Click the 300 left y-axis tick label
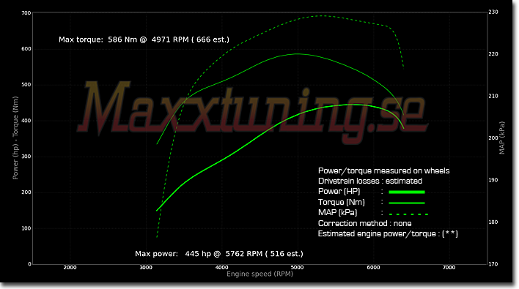The image size is (519, 289). point(26,157)
